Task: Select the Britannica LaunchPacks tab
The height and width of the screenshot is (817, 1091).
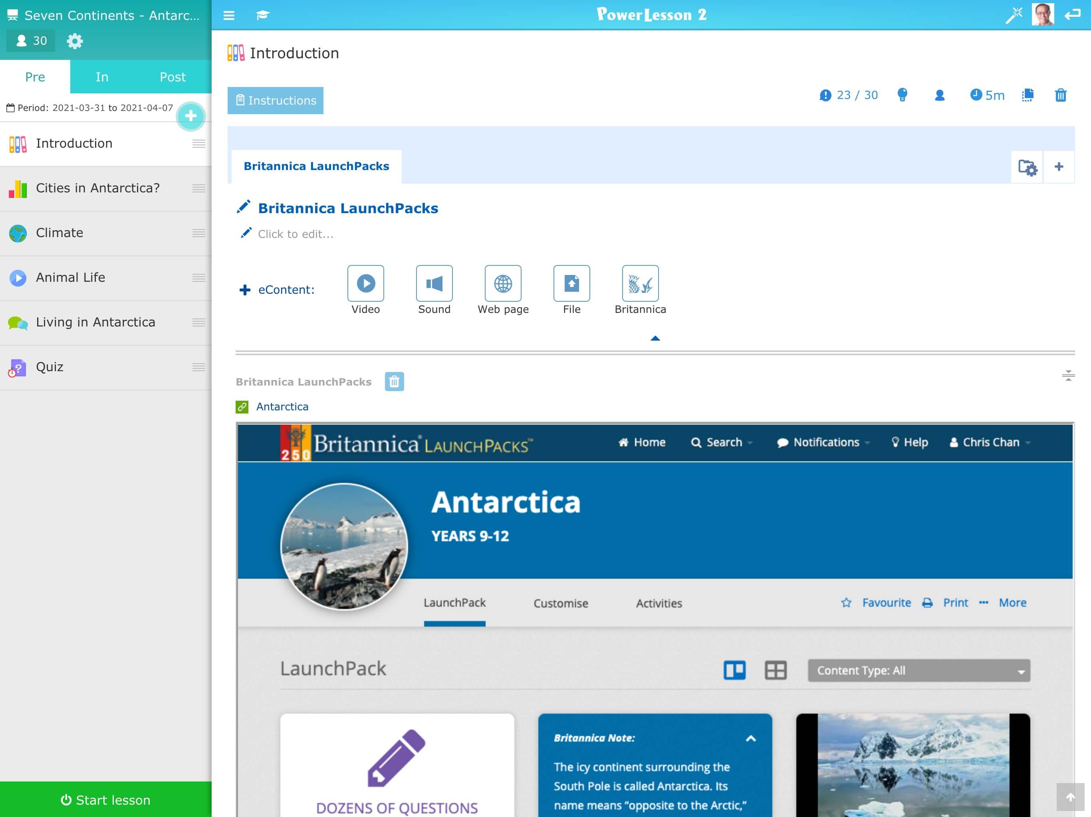Action: (x=316, y=167)
